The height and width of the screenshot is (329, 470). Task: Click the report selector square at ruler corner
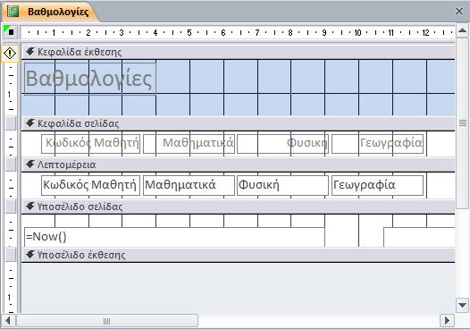click(x=11, y=32)
